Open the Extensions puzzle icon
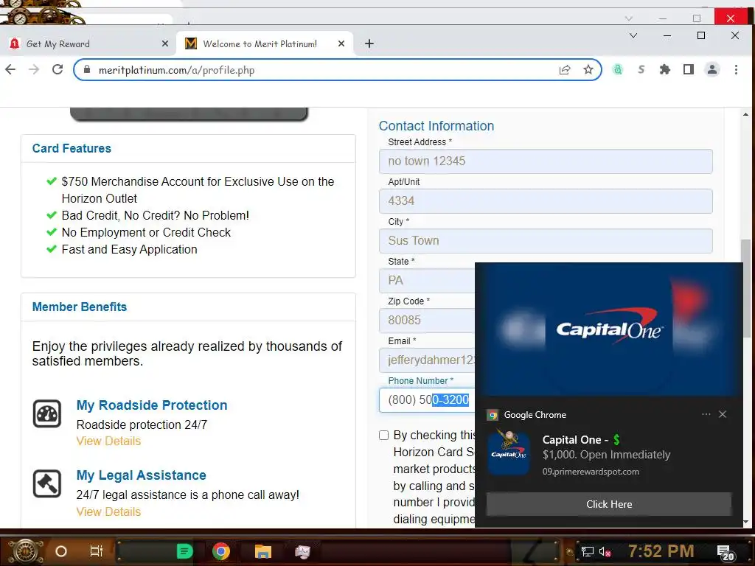This screenshot has height=566, width=755. pos(665,70)
